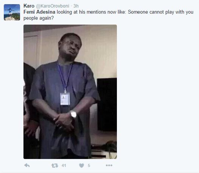Open the three-dot more options menu
The image size is (199, 173).
[x=109, y=165]
